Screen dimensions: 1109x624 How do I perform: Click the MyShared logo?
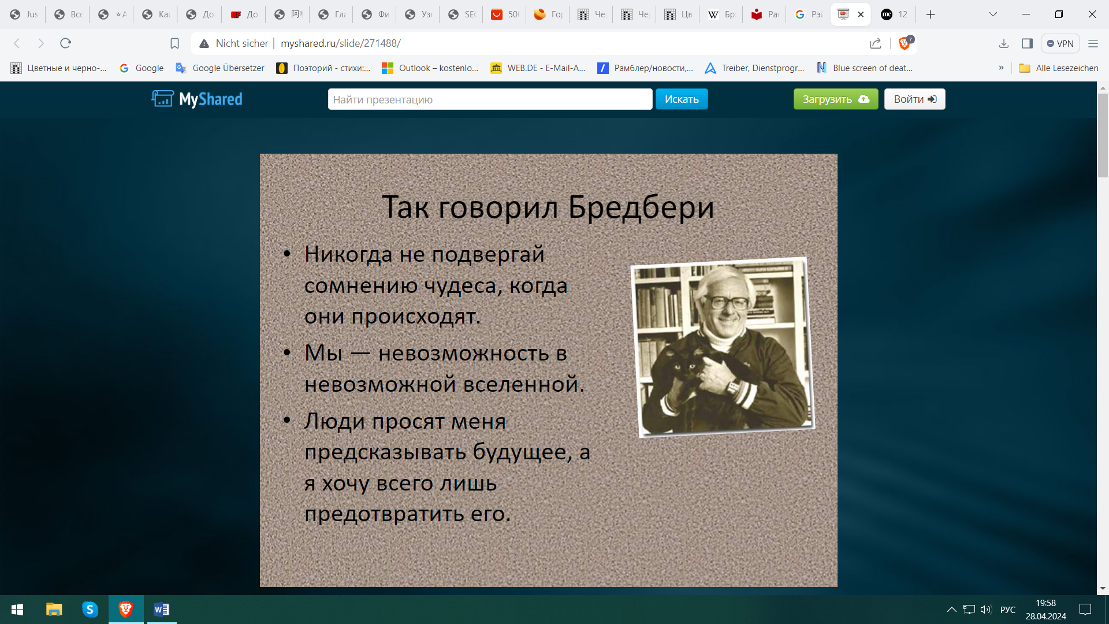(x=197, y=99)
